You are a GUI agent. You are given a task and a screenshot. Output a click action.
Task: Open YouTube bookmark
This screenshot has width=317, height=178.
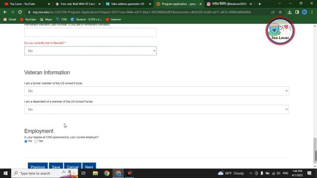point(28,19)
